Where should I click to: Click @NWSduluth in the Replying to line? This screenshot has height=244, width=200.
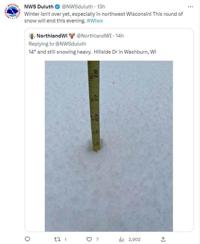pyautogui.click(x=71, y=44)
